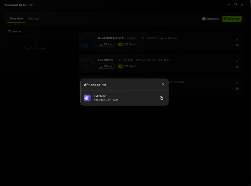Screen dimensions: 251x186
Task: Click the X1-85 GPU label
Action: coord(177,82)
